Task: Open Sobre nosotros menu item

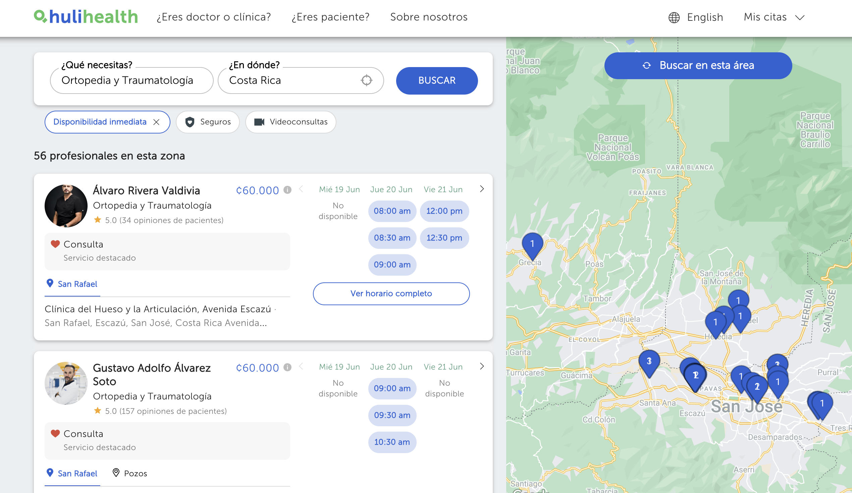Action: click(428, 17)
